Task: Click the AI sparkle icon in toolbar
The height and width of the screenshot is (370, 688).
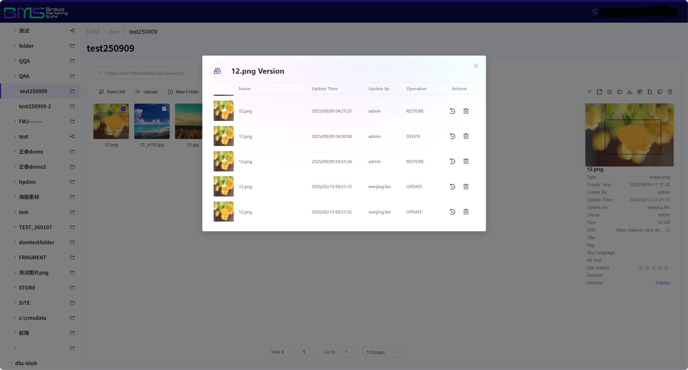Action: tap(589, 92)
